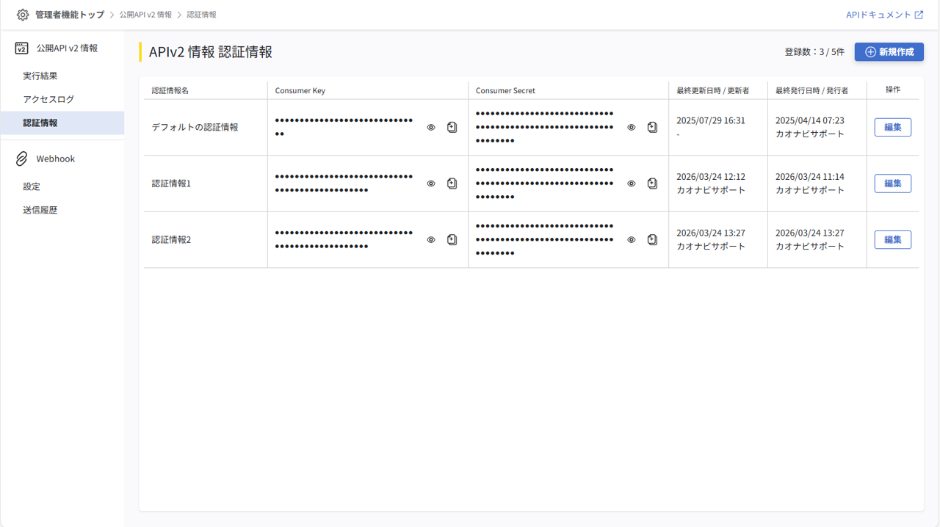Click the Webhook paperclip icon
This screenshot has width=940, height=527.
point(22,159)
